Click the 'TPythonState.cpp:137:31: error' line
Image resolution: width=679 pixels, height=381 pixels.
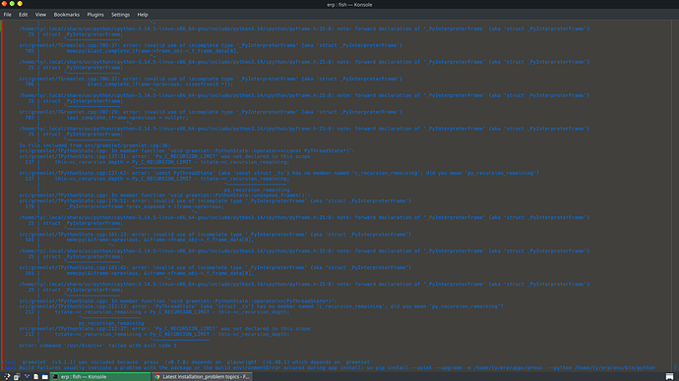pyautogui.click(x=164, y=156)
